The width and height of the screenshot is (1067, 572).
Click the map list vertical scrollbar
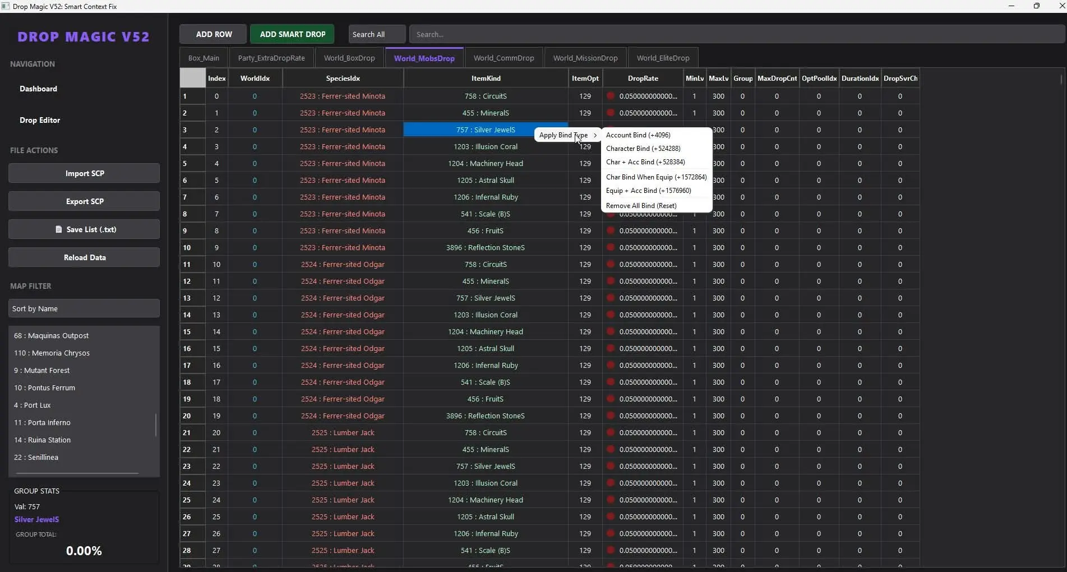(x=156, y=425)
